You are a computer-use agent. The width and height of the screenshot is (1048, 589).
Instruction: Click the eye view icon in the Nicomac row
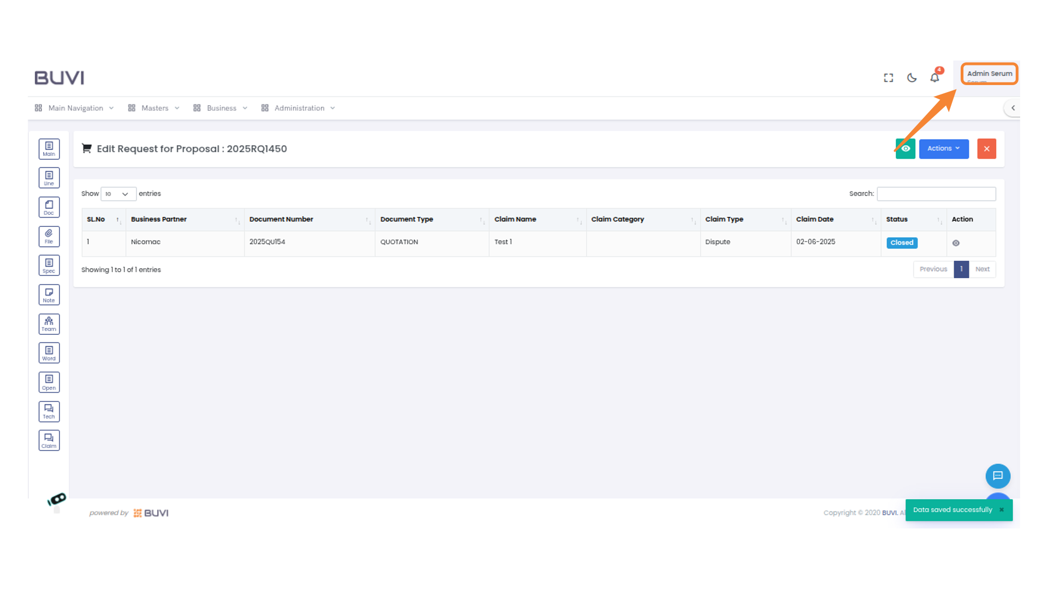956,243
